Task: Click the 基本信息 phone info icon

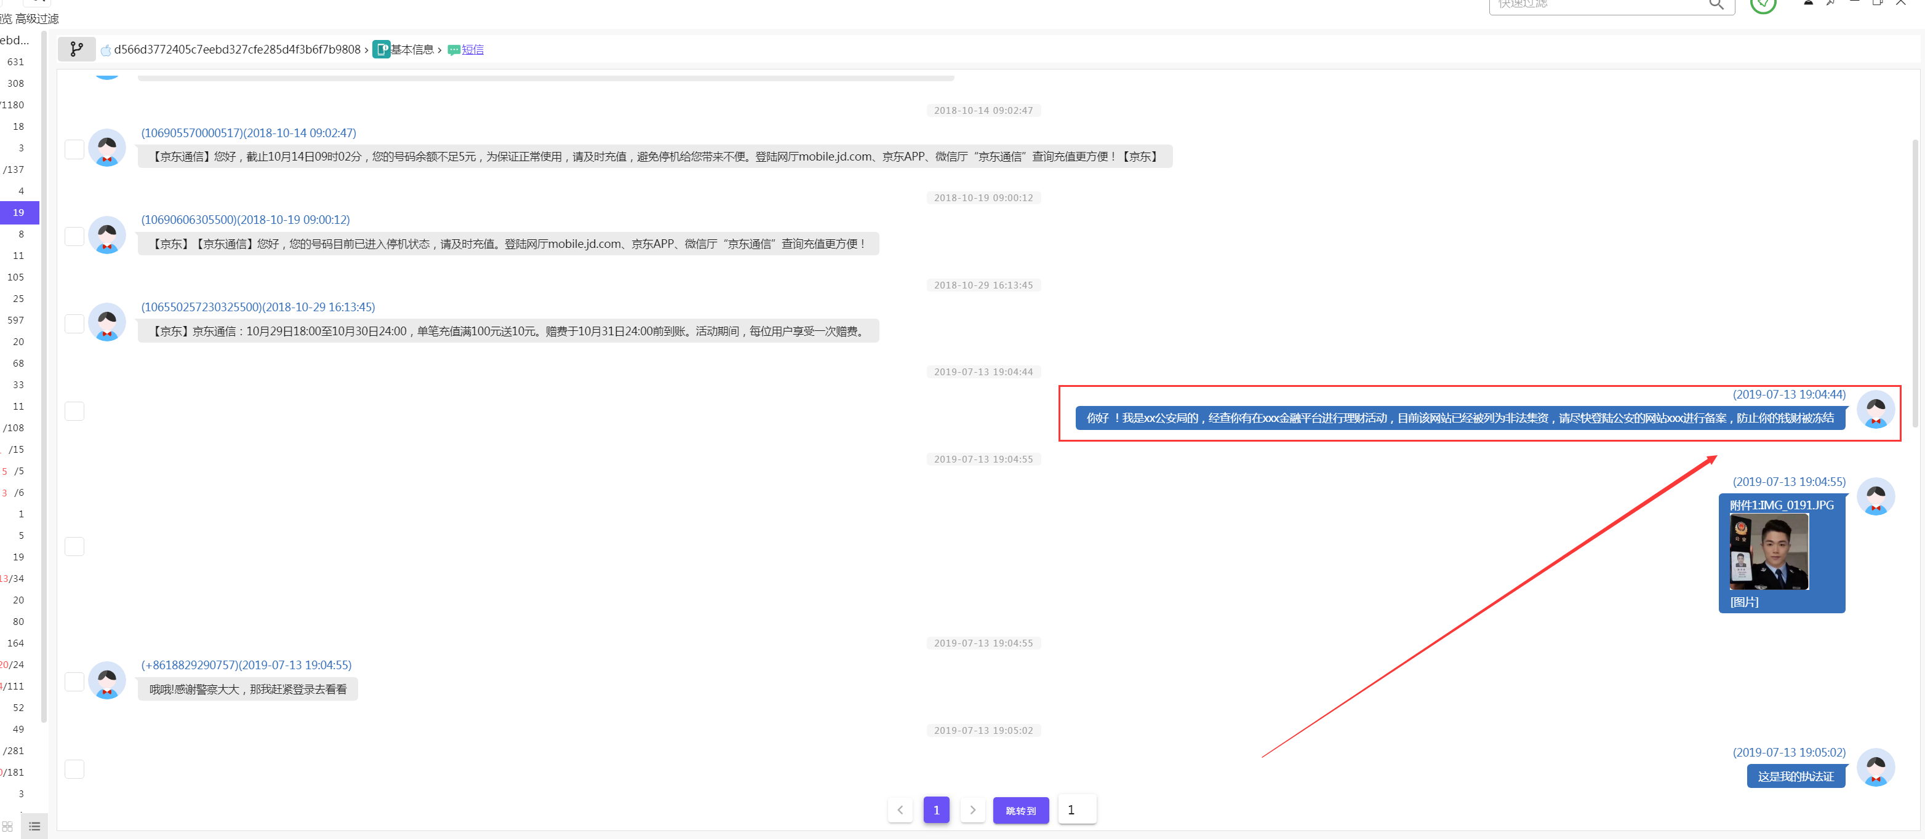Action: [x=381, y=49]
